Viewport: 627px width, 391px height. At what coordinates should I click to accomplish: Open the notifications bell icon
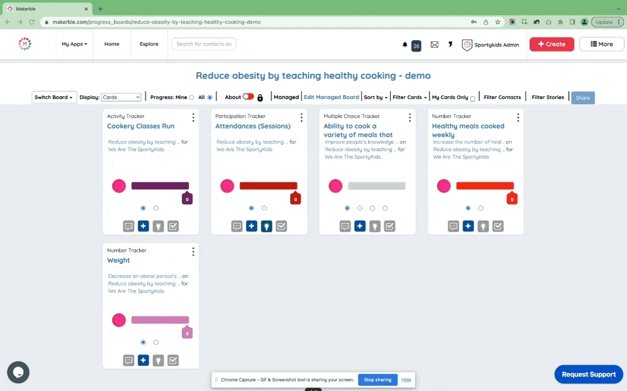click(404, 44)
